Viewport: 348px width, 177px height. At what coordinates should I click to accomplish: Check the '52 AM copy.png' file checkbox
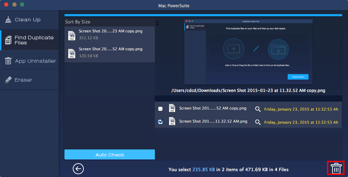[160, 109]
